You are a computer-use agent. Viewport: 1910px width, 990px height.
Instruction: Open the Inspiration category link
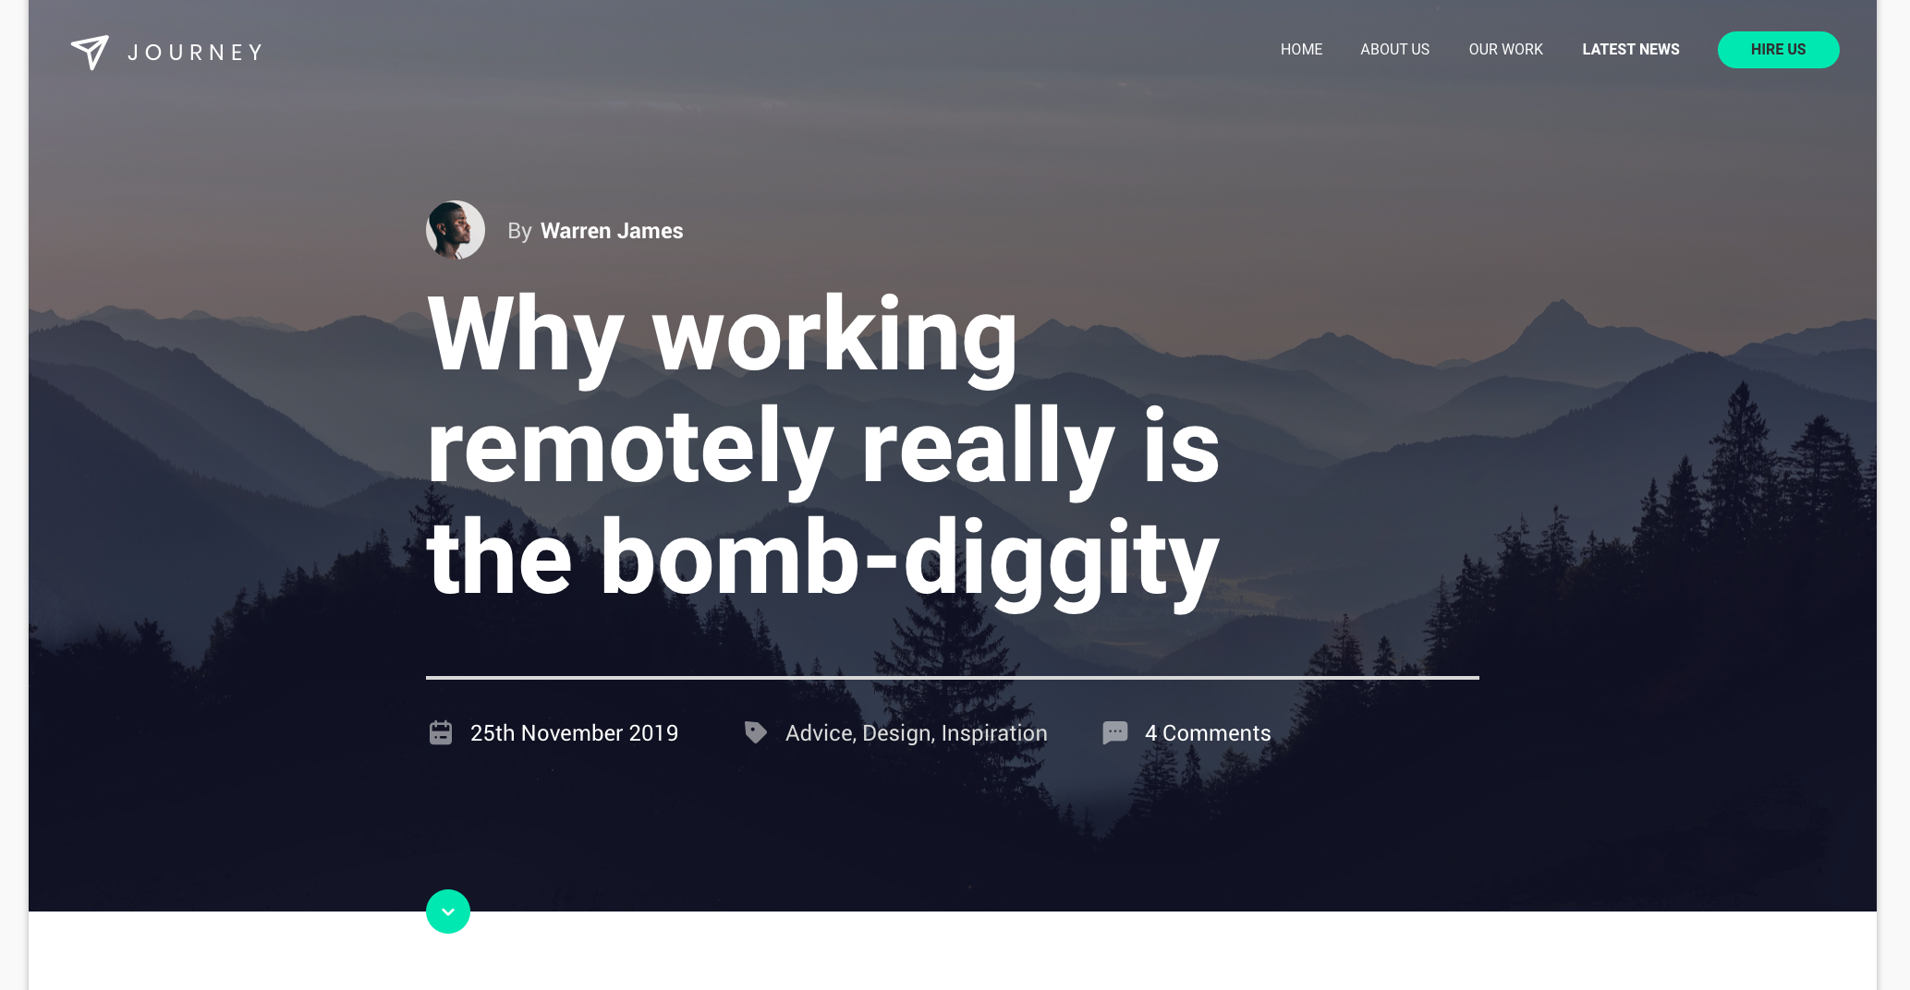click(994, 733)
